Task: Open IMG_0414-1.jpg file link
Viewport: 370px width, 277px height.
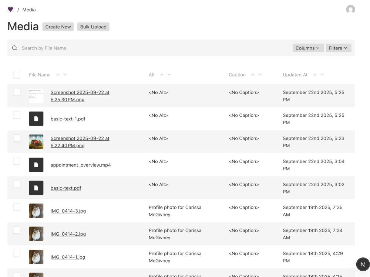Action: click(68, 257)
